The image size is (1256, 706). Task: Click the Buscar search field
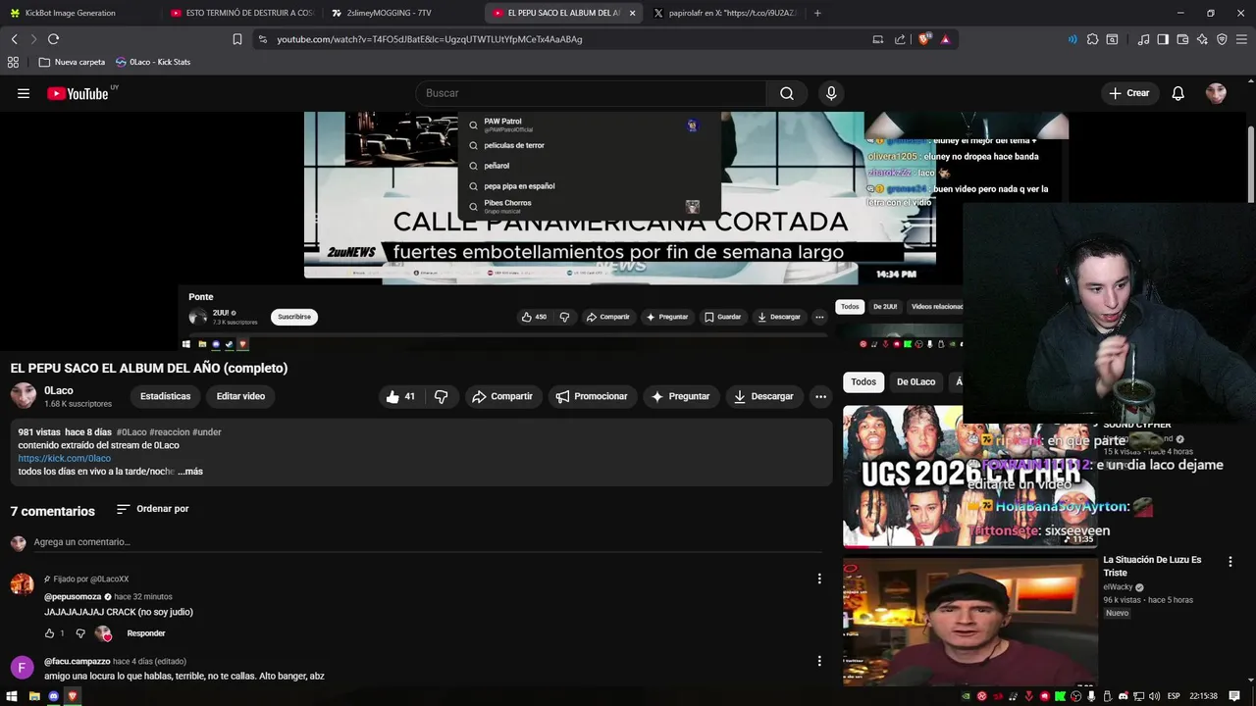(591, 93)
